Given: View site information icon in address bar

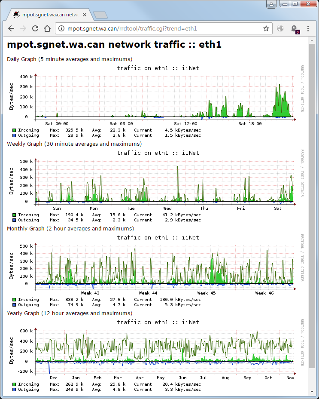Looking at the screenshot, I should (x=61, y=28).
